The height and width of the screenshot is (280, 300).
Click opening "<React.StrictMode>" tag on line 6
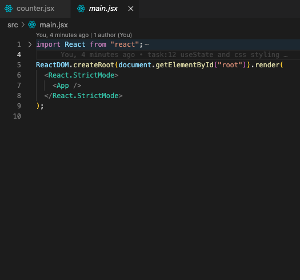coord(81,75)
